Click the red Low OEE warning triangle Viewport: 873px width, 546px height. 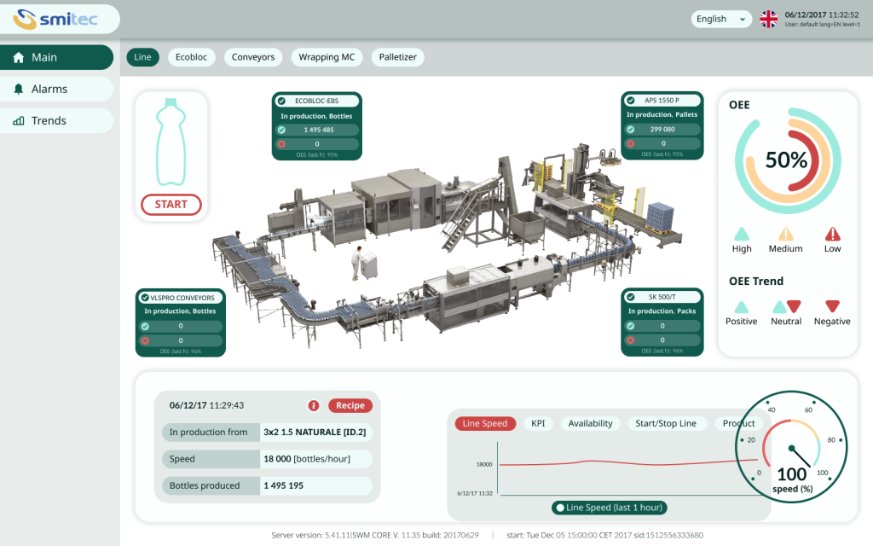[832, 234]
